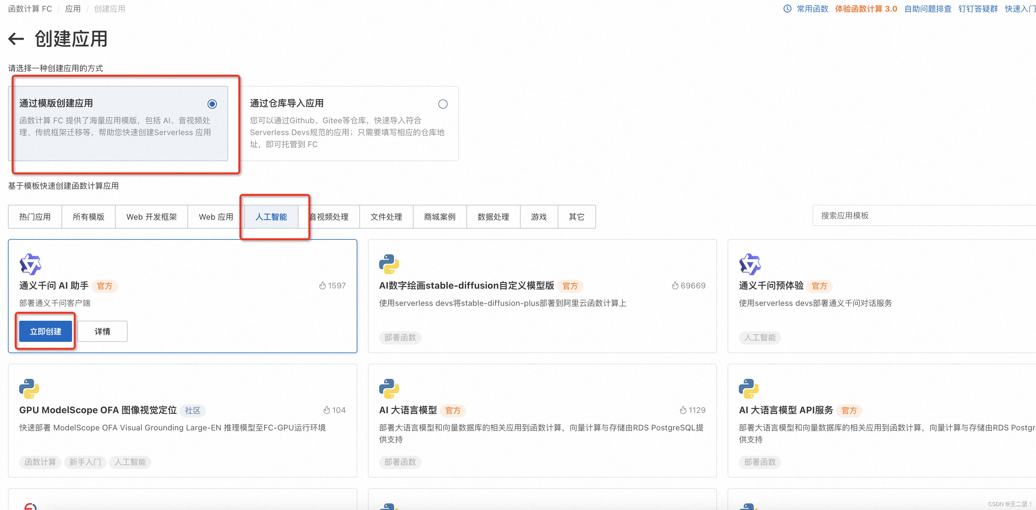Open the Web 应用 tab
Screen dimensions: 1036x510
point(216,217)
